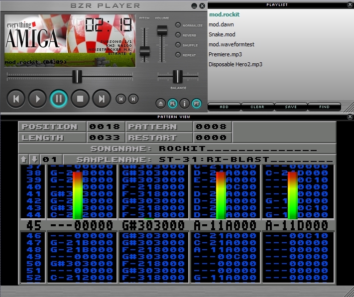Click the playlist ADD button
Image resolution: width=354 pixels, height=297 pixels.
[224, 107]
